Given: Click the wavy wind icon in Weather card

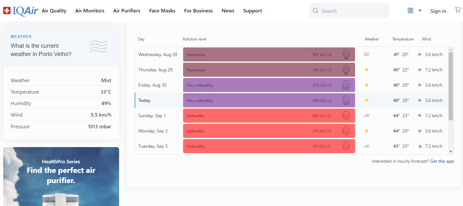Looking at the screenshot, I should (x=99, y=46).
